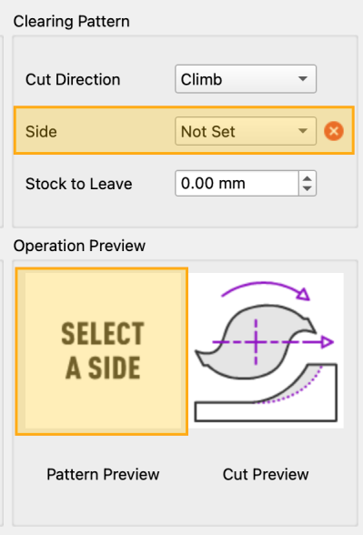This screenshot has height=535, width=363.
Task: Click the arrow on the Side combo box
Action: [x=302, y=131]
